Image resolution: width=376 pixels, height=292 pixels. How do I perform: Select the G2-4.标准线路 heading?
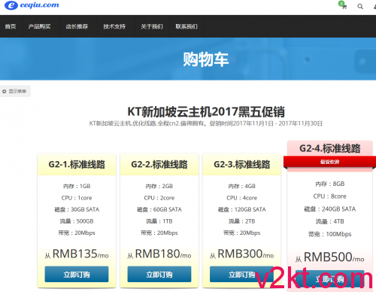(330, 148)
